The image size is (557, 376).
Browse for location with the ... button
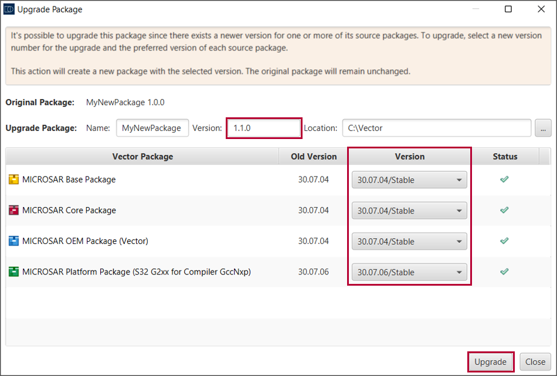coord(543,128)
